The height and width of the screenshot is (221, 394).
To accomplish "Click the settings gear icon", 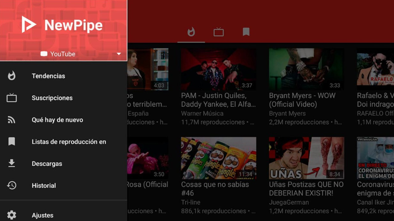I will click(x=12, y=215).
